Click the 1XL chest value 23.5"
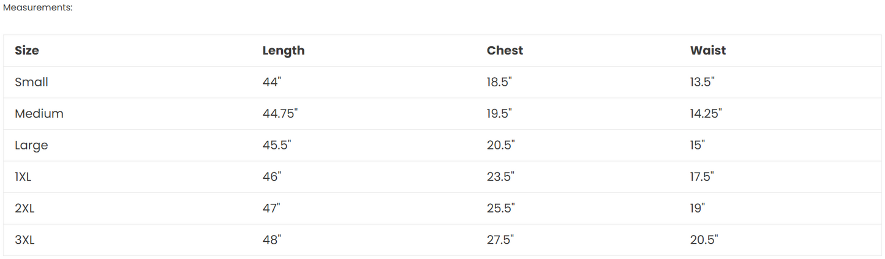The width and height of the screenshot is (885, 259). [x=500, y=177]
